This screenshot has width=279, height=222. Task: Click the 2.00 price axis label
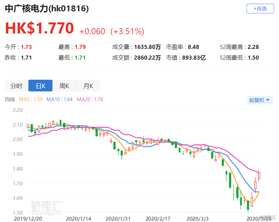18,139
